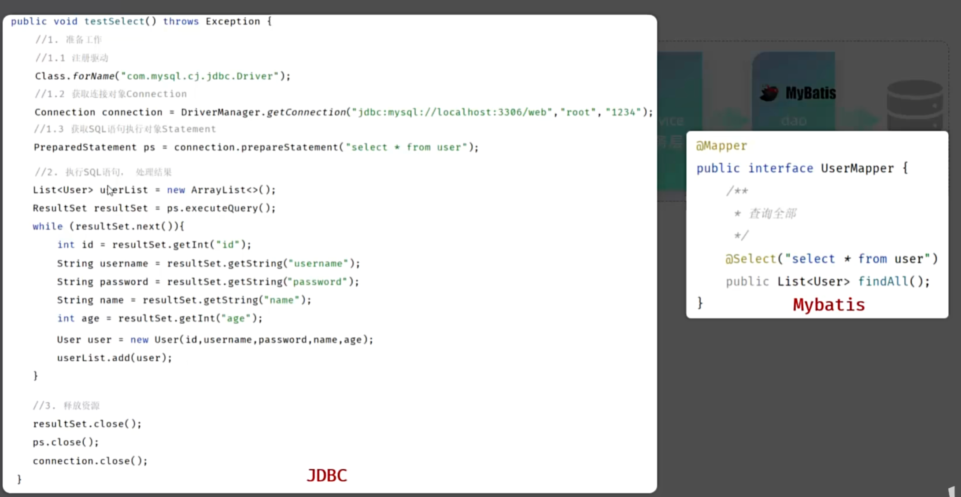Click the gray database cylinder icon
Viewport: 961px width, 497px height.
(914, 105)
